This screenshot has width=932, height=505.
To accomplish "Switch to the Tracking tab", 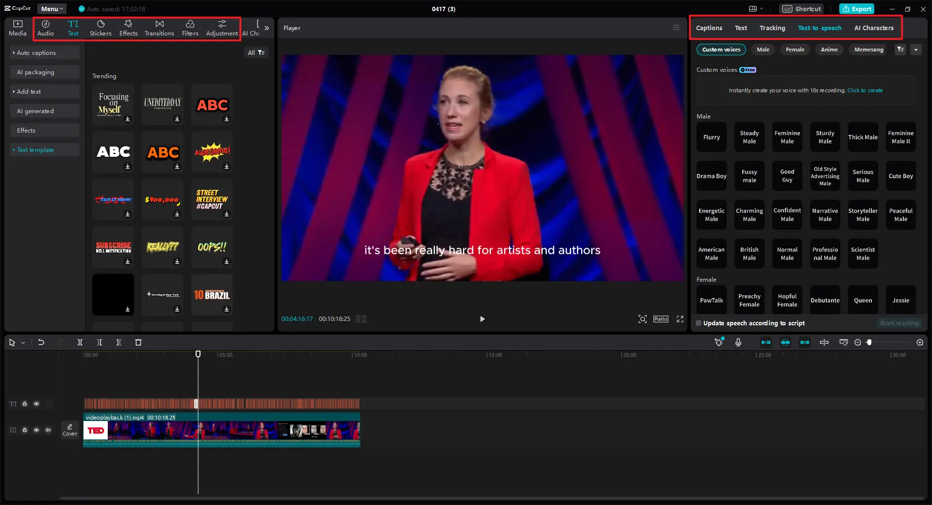I will click(x=772, y=28).
